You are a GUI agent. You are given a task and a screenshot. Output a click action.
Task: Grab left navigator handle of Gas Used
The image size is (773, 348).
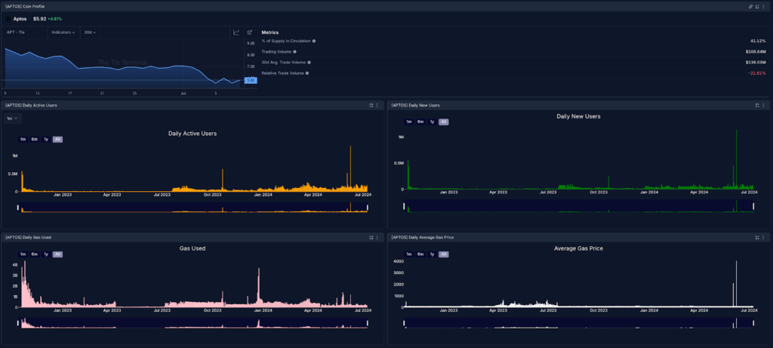(18, 323)
